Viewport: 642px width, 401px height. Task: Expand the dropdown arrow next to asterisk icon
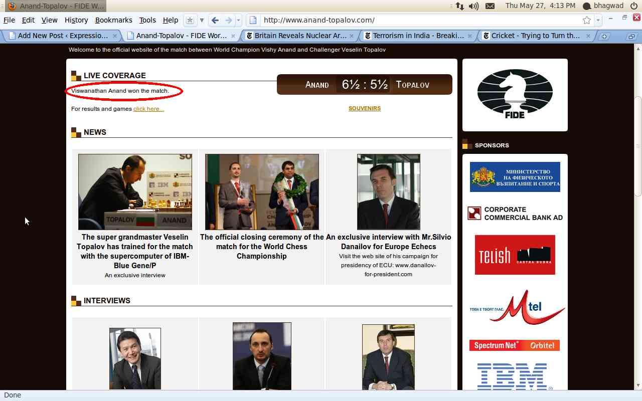pyautogui.click(x=202, y=20)
